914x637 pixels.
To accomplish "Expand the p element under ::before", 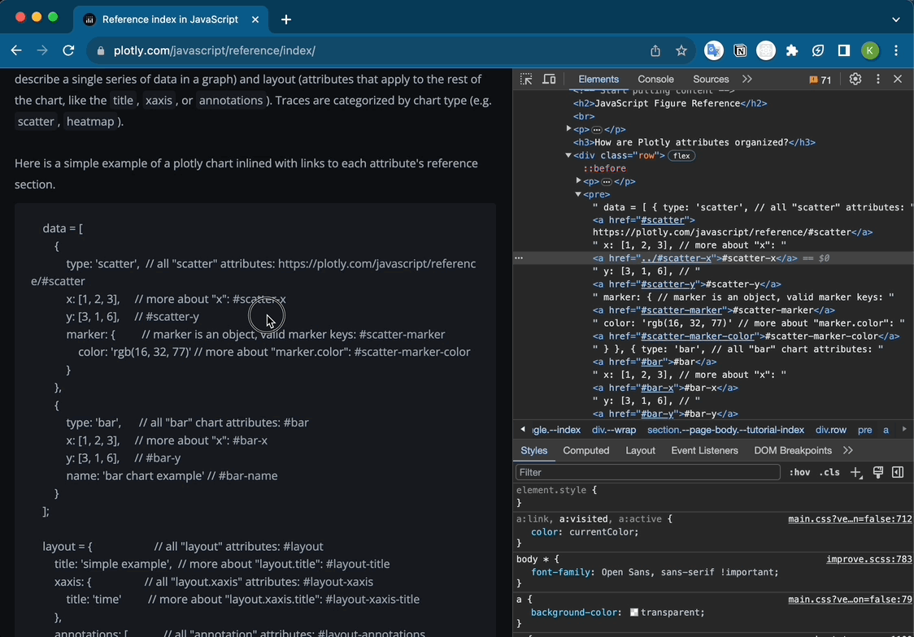I will [x=578, y=181].
